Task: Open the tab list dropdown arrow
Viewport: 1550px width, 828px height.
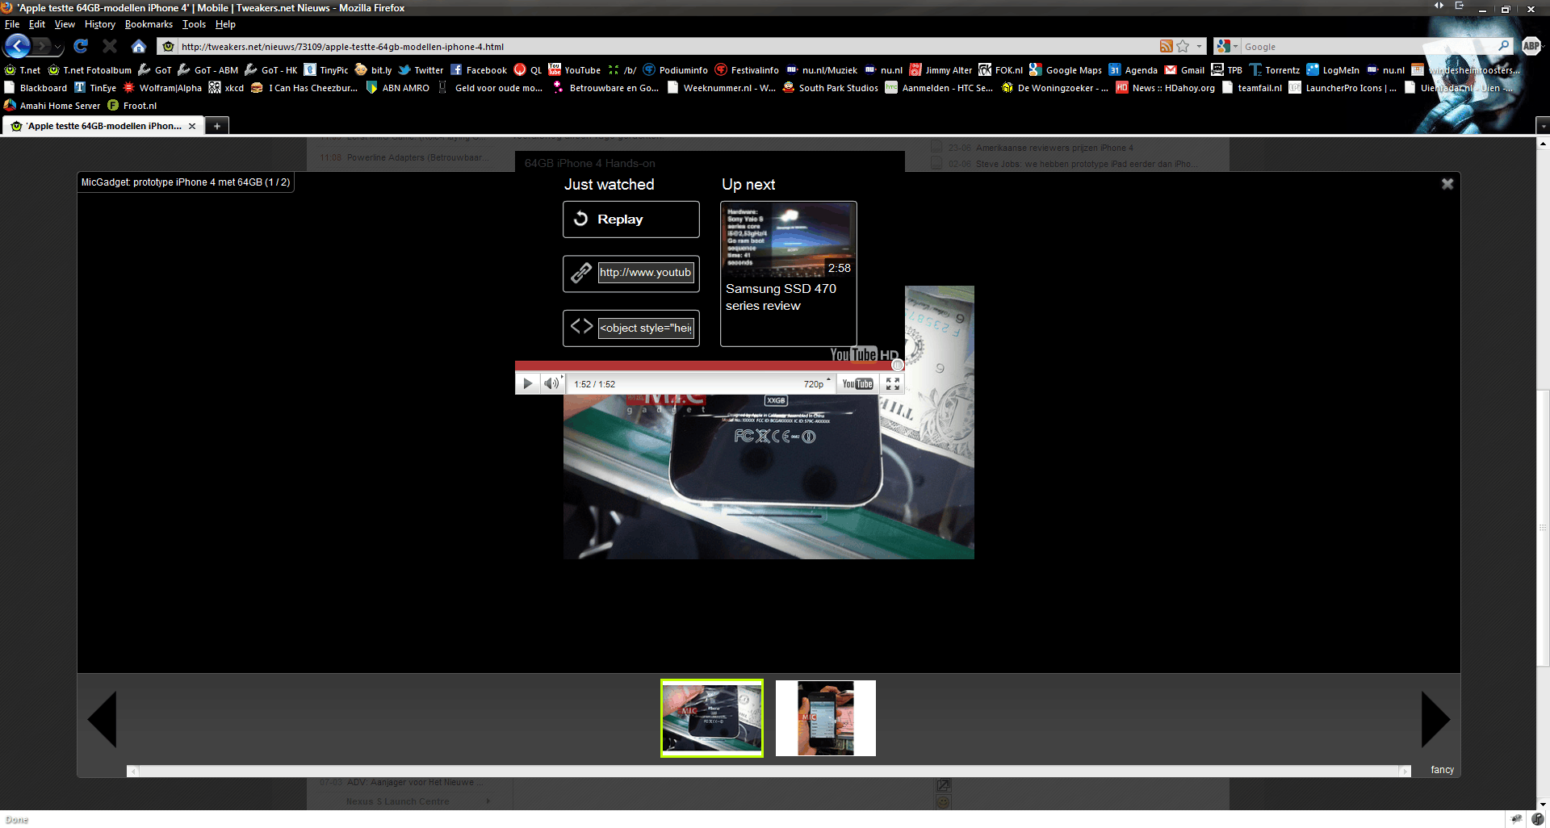Action: click(1543, 126)
